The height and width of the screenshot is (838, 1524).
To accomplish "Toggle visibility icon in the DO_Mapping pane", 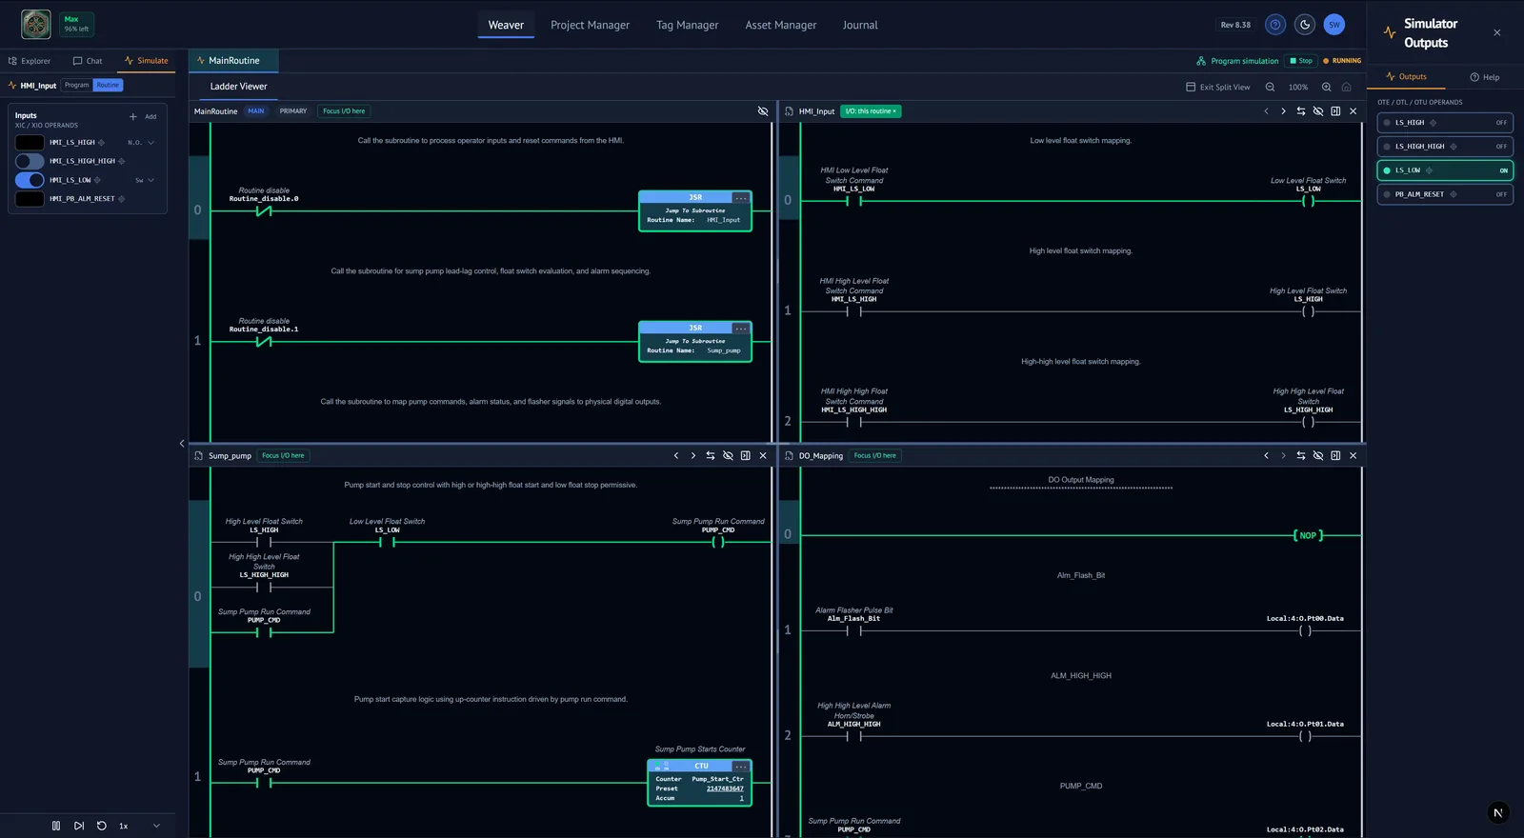I will click(1318, 455).
